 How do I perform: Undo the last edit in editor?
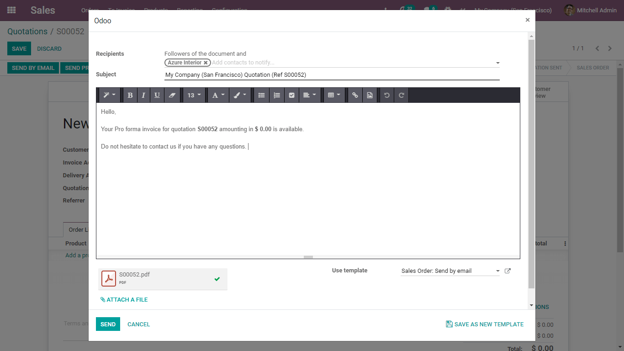coord(387,95)
